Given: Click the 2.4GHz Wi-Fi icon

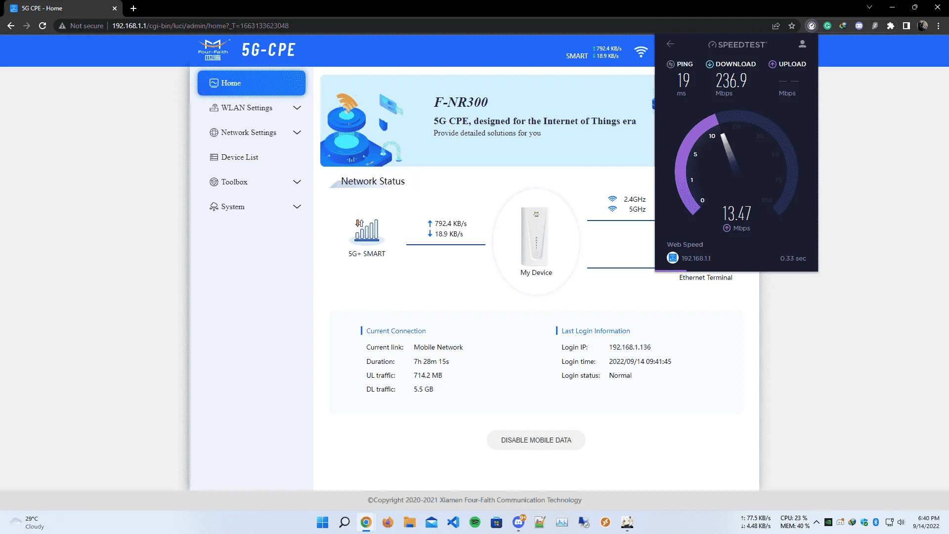Looking at the screenshot, I should [x=612, y=199].
